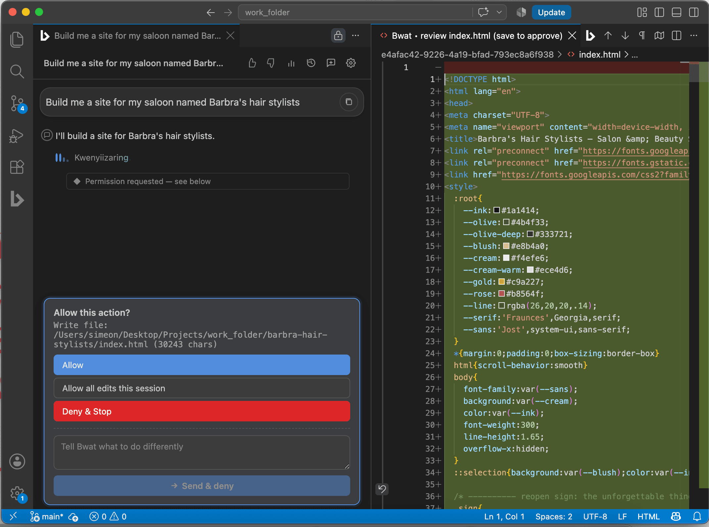Click 'Allow all edits this session'
Image resolution: width=709 pixels, height=527 pixels.
click(x=202, y=388)
